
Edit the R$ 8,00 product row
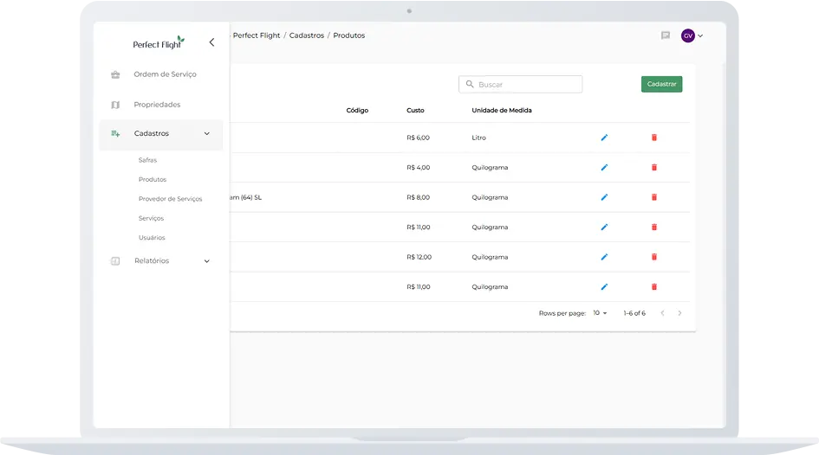coord(604,197)
